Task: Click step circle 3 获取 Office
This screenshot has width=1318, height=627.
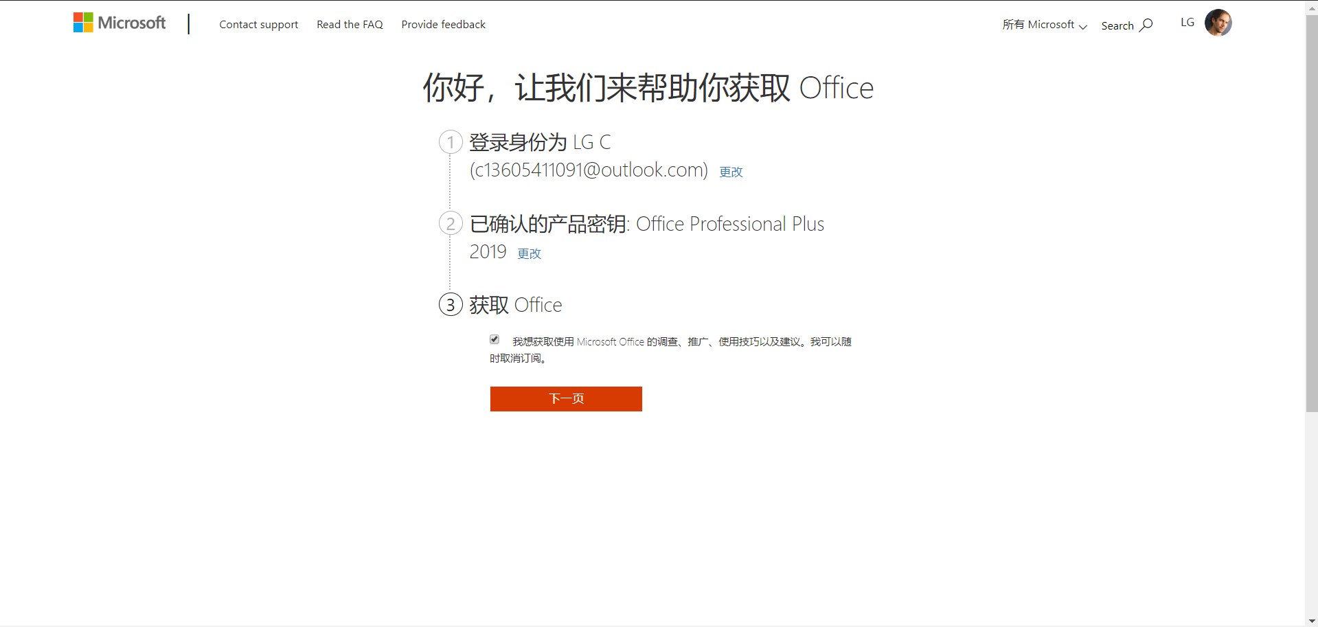Action: point(451,304)
